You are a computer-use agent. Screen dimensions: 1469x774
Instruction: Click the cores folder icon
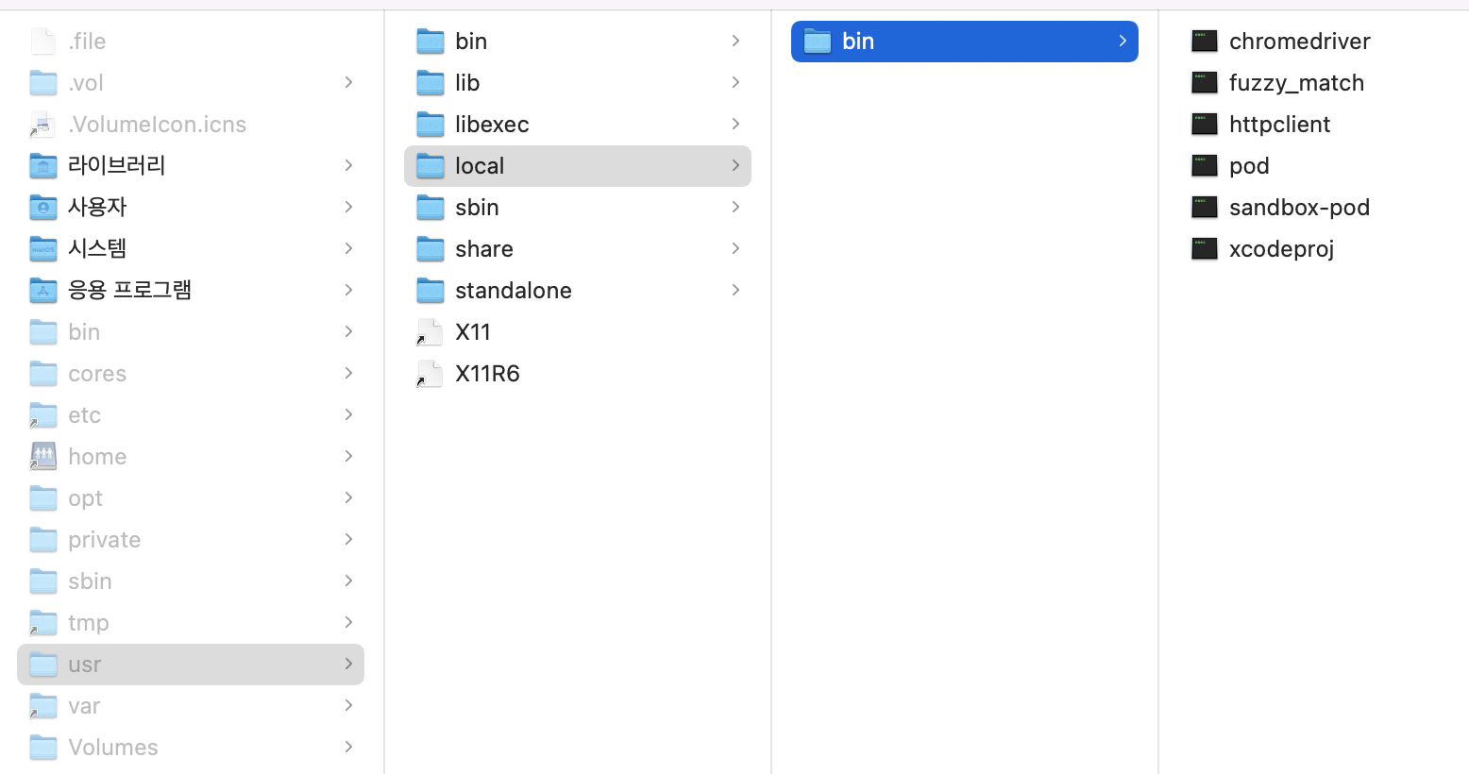[43, 373]
